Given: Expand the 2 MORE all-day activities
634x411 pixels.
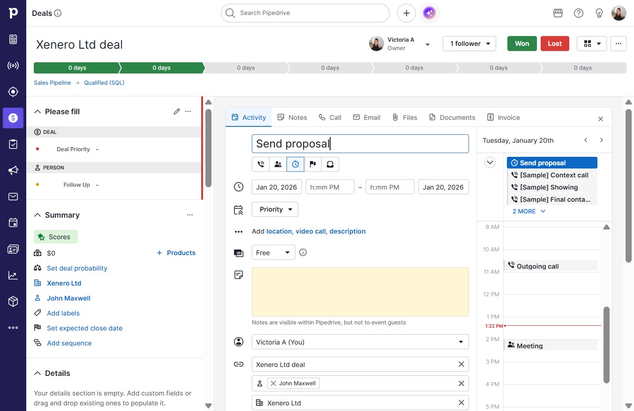Looking at the screenshot, I should click(529, 211).
